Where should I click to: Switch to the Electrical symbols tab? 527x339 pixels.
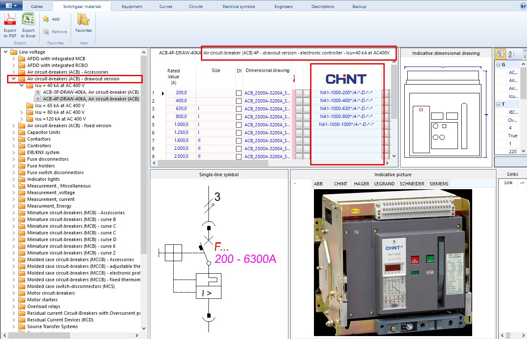click(239, 6)
